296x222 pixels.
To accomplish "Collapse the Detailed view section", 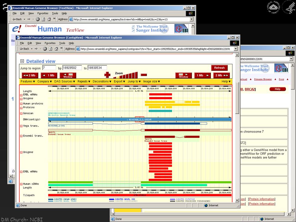I will click(22, 61).
